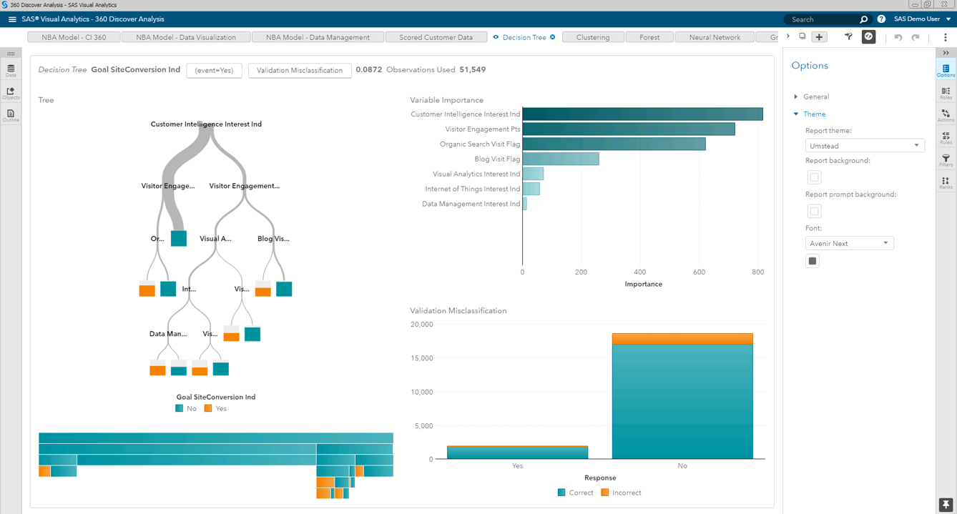Toggle the Report prompt background checkbox
957x514 pixels.
pos(814,211)
